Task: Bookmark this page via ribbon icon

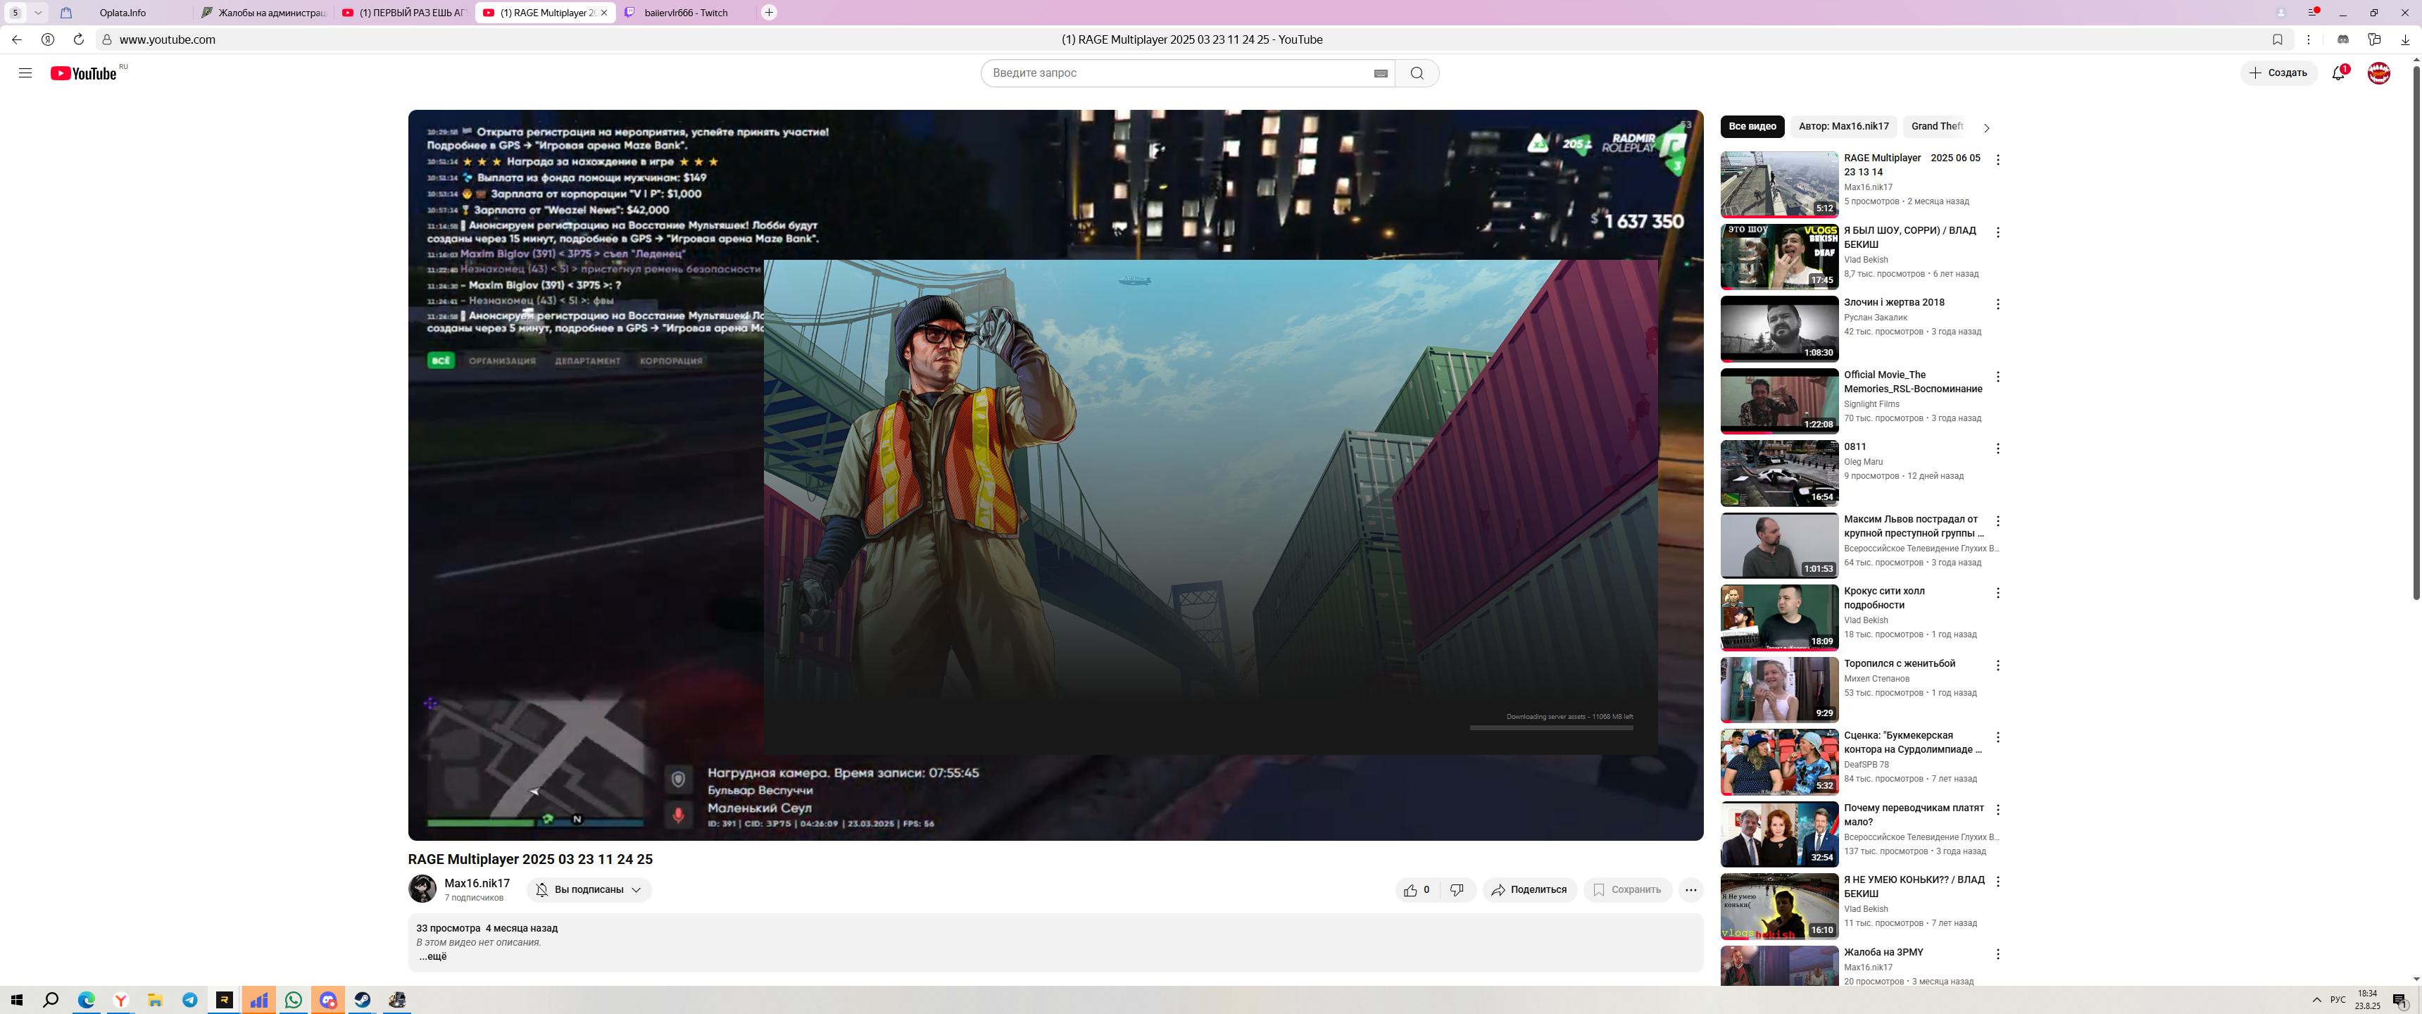Action: pyautogui.click(x=2277, y=39)
